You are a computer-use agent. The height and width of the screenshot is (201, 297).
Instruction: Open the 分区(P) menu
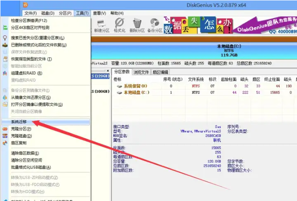click(x=65, y=13)
